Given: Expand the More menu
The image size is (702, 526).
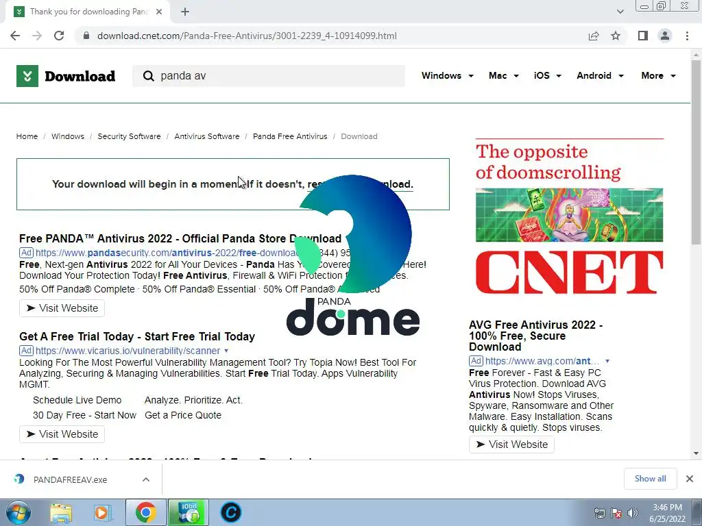Looking at the screenshot, I should (x=658, y=75).
